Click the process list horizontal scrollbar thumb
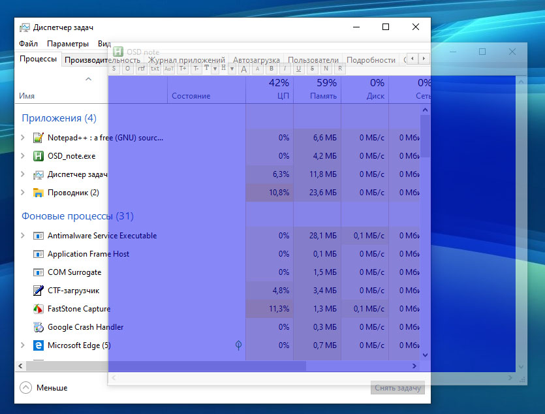Screen dimensions: 545x414 click(x=166, y=366)
